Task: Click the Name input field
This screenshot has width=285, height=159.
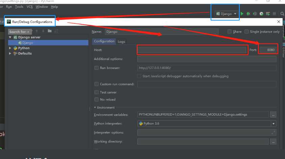Action: [162, 32]
